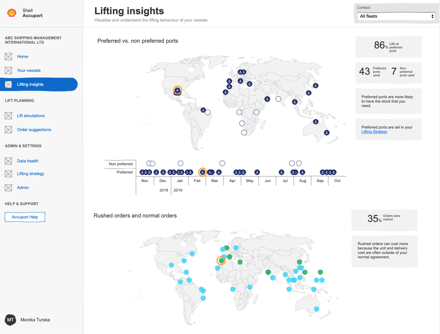This screenshot has width=440, height=334.
Task: Select the anchor marker in Turkey region
Action: click(250, 84)
